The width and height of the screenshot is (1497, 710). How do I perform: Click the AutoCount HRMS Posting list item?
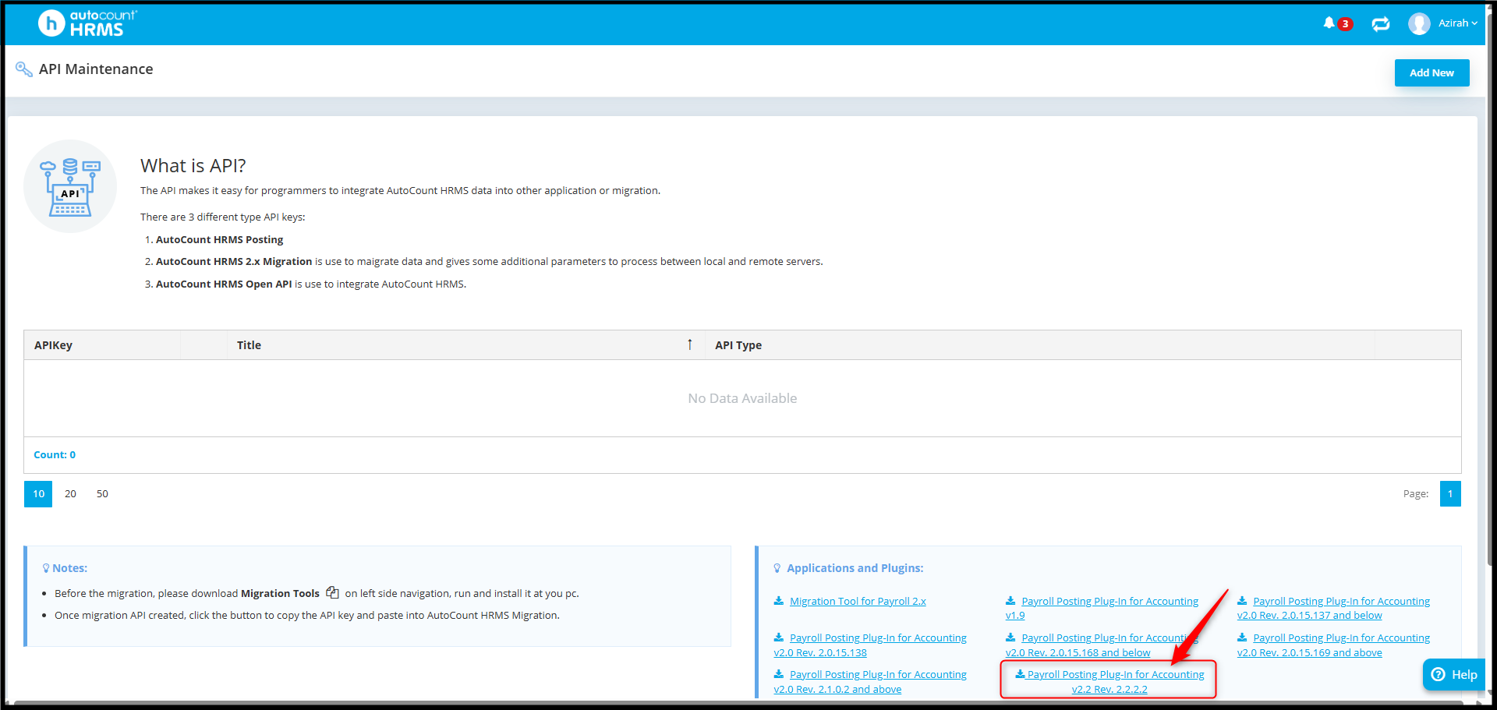pyautogui.click(x=219, y=240)
